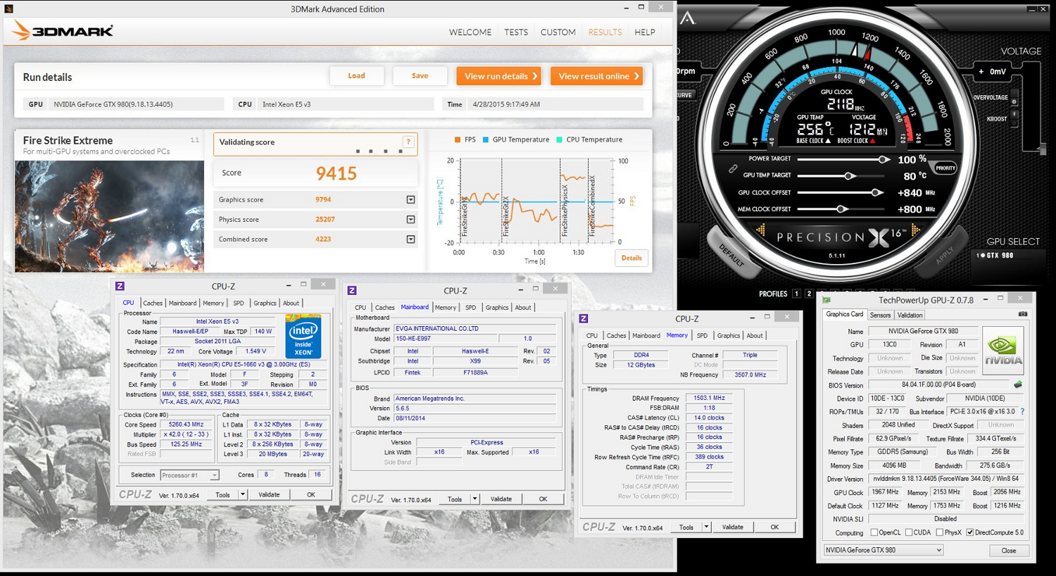Click the Precision X top-left A logo
The image size is (1056, 576).
tap(688, 18)
